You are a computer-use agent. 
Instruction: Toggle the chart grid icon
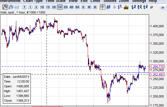(108, 7)
